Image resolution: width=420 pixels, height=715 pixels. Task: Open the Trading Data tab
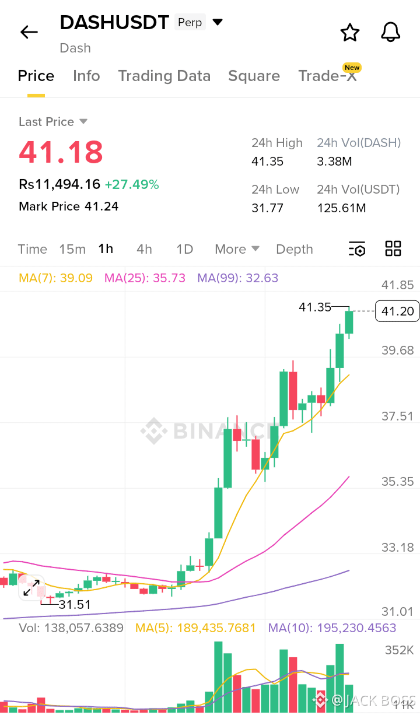click(164, 76)
